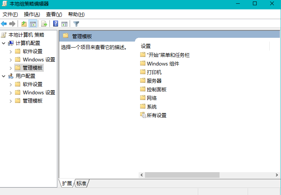Select the 计算机配置 label in tree
Screen dimensions: 281x195
pos(28,43)
